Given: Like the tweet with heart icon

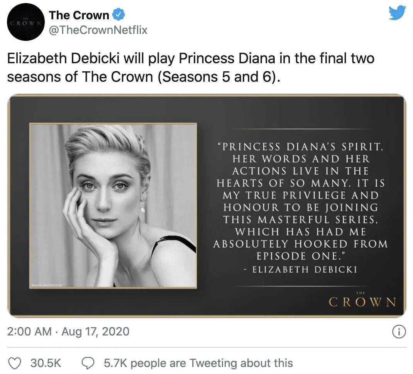Looking at the screenshot, I should tap(14, 363).
